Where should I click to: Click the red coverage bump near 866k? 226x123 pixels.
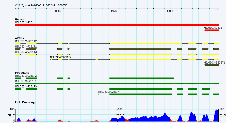tap(60, 120)
